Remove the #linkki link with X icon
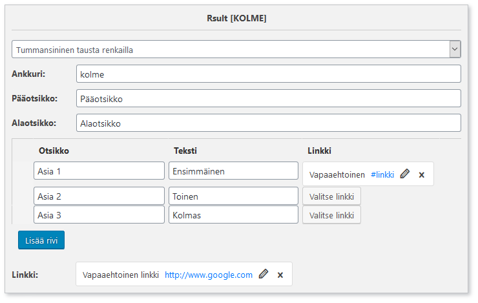 click(422, 175)
